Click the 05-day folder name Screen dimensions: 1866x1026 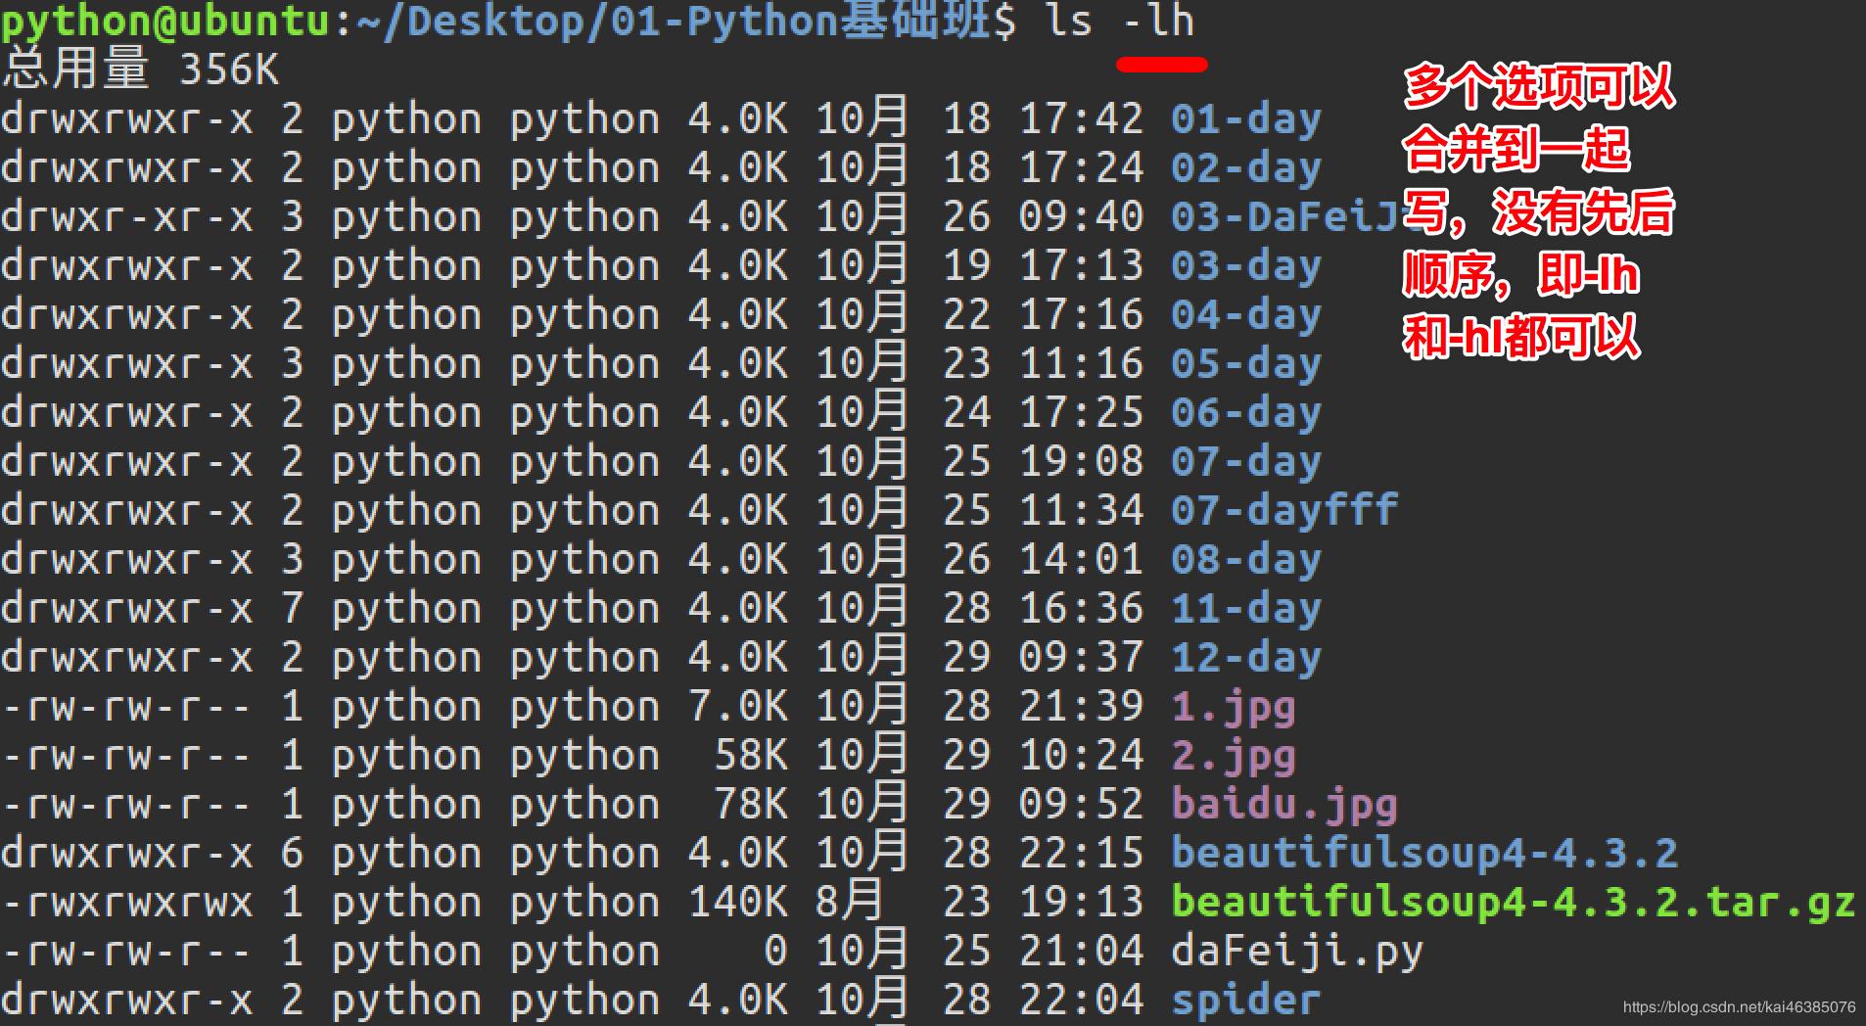click(x=1244, y=363)
